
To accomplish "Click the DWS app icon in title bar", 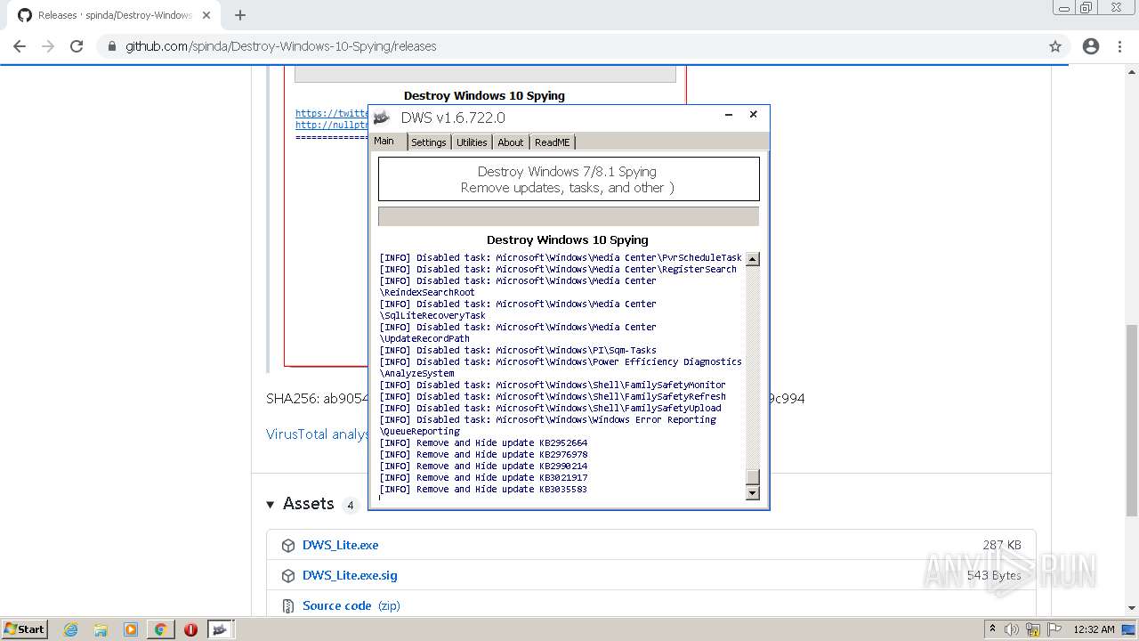I will pos(382,118).
